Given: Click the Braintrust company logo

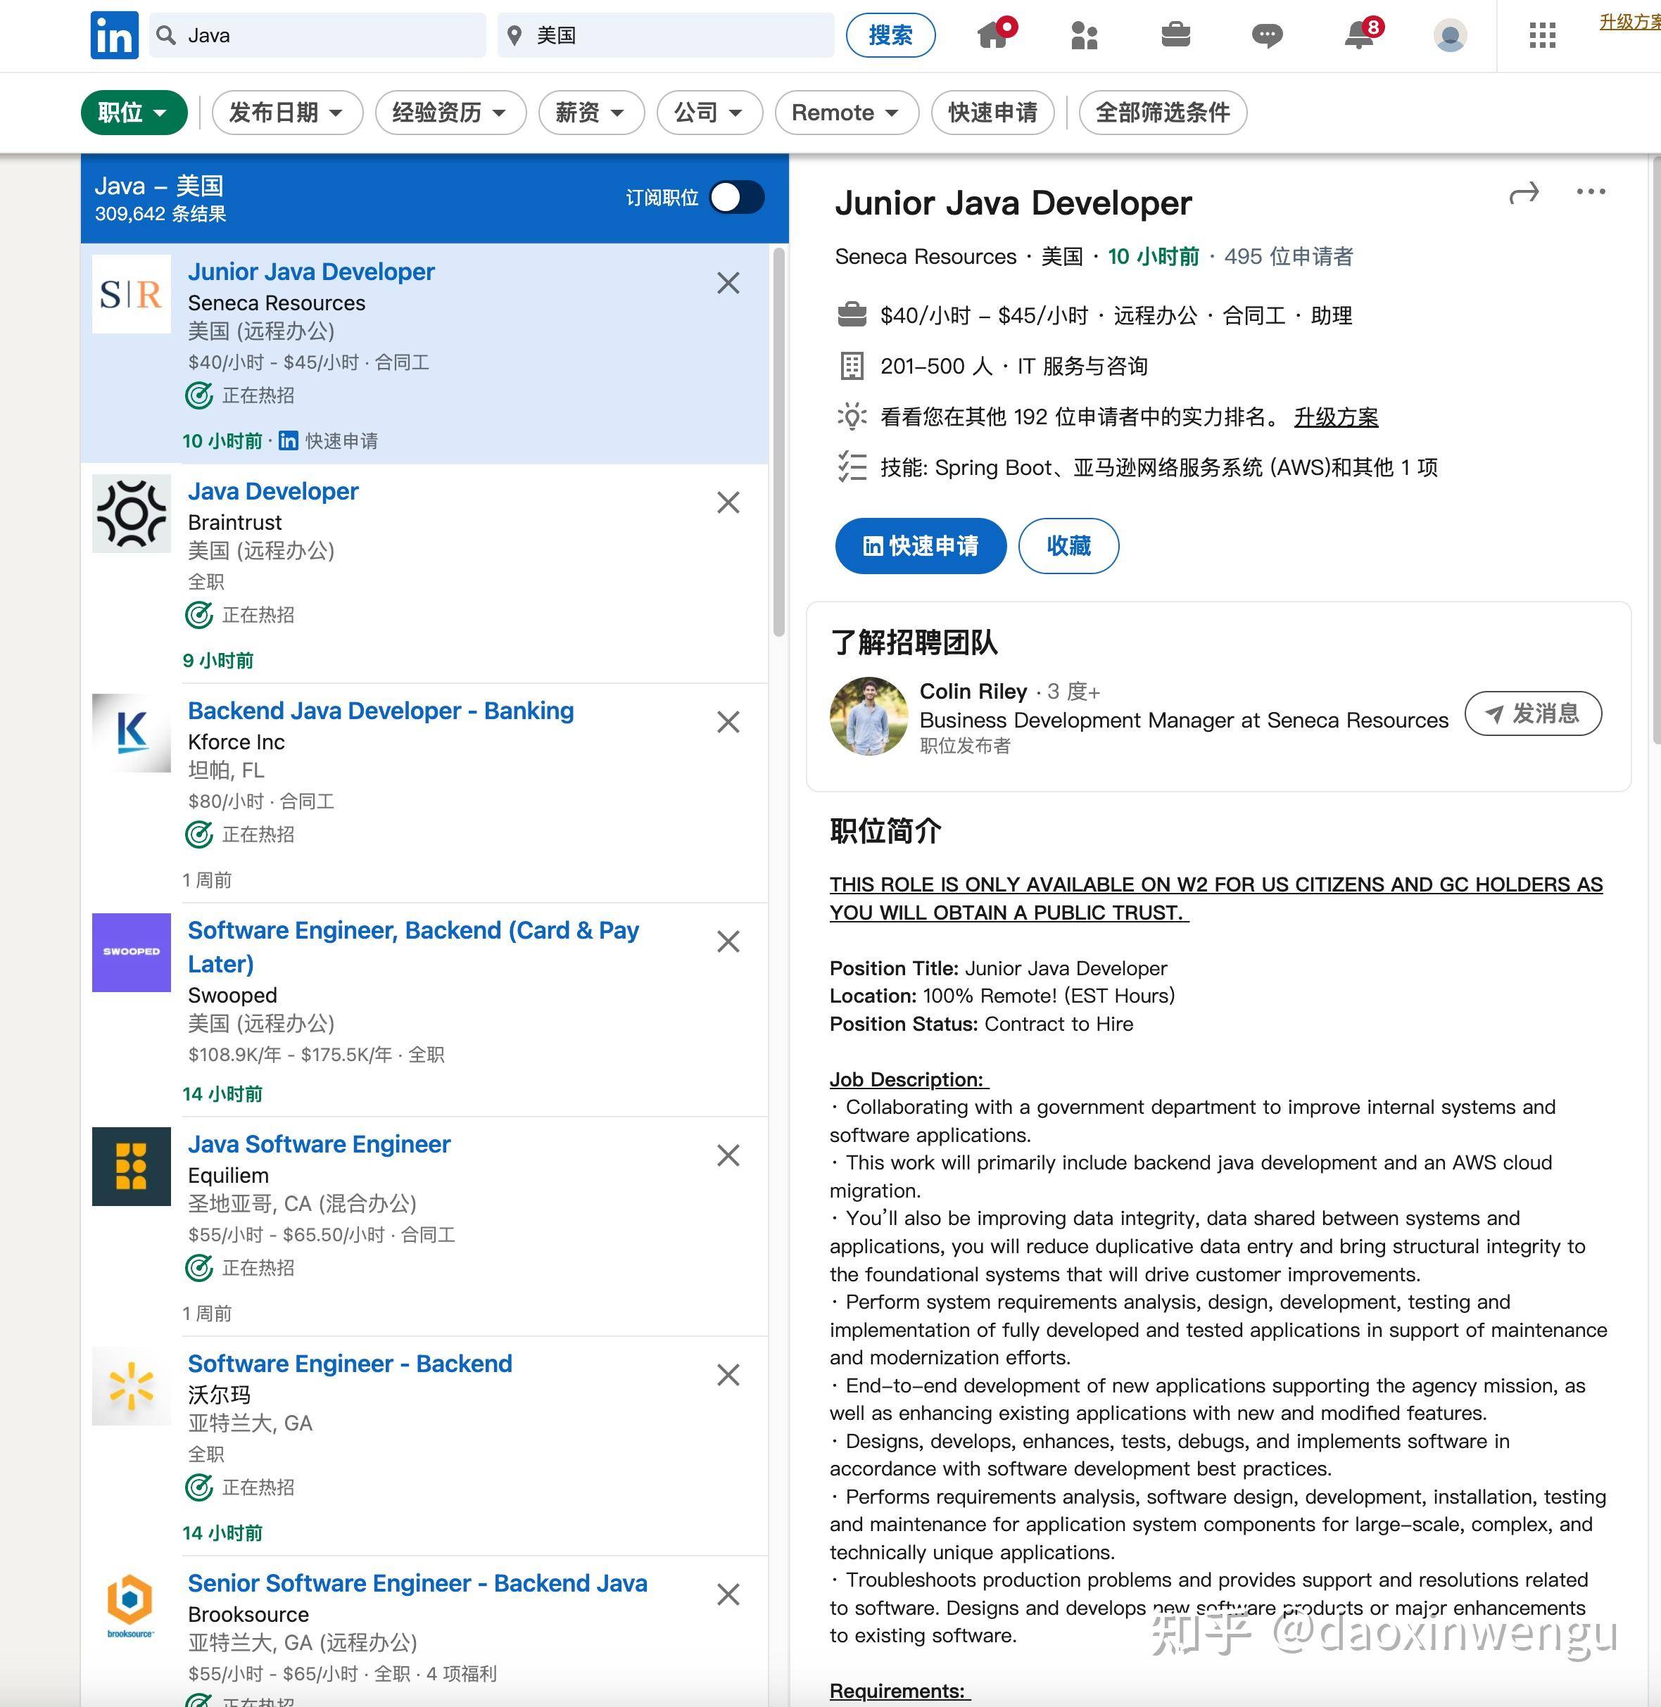Looking at the screenshot, I should (x=132, y=514).
